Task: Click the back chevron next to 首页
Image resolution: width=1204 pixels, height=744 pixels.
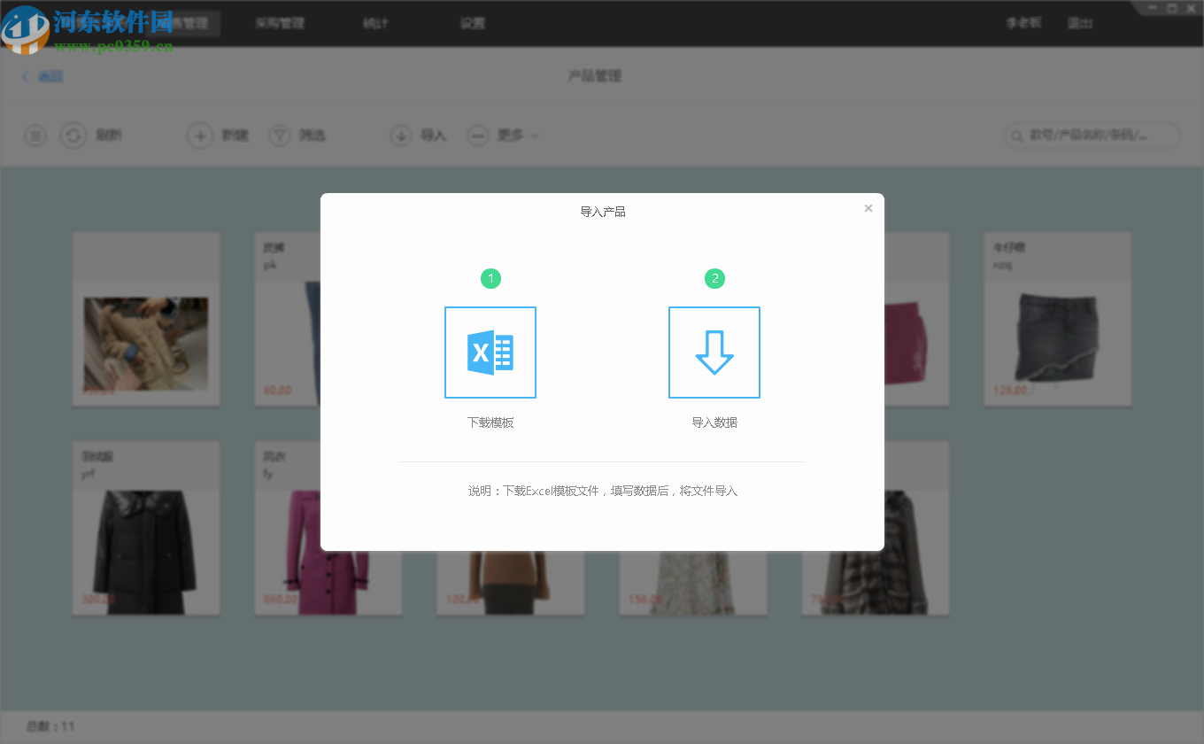Action: [x=25, y=76]
